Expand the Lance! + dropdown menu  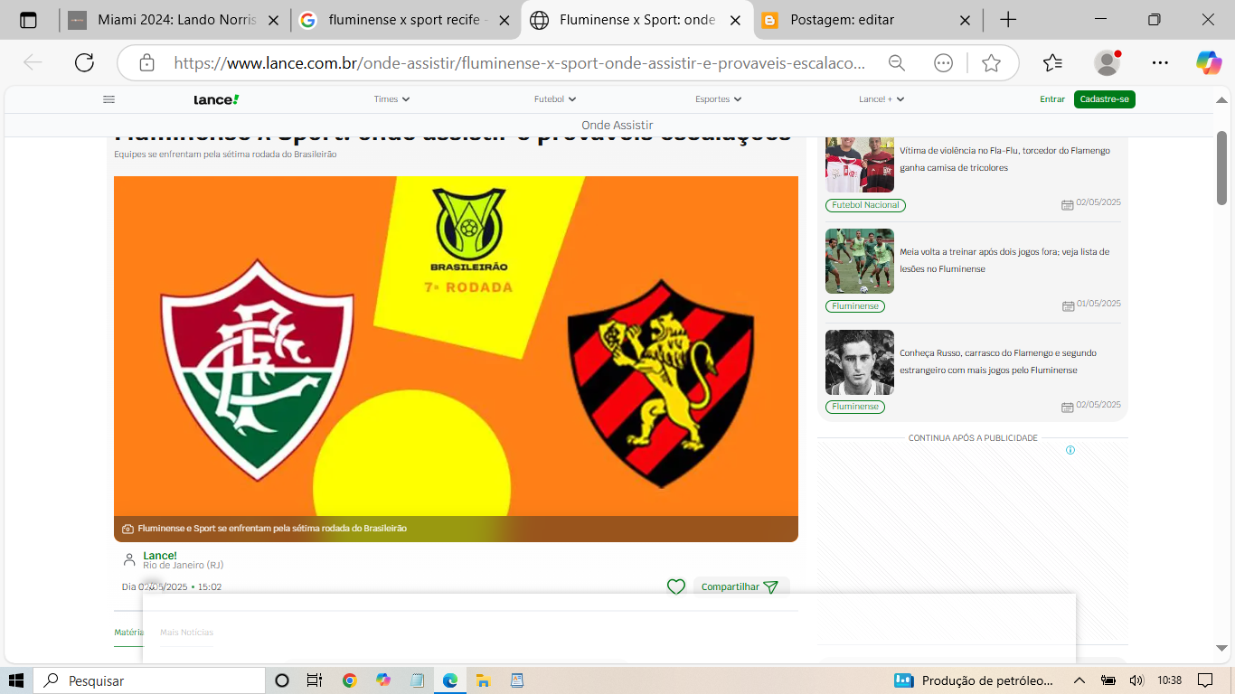[881, 99]
